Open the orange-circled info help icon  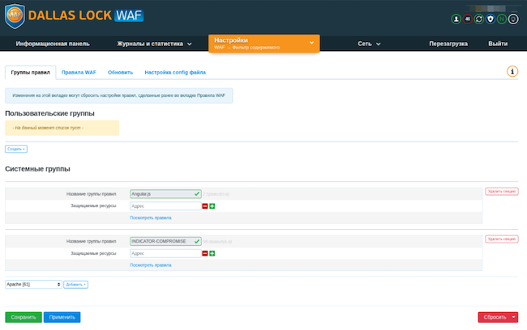coord(512,71)
